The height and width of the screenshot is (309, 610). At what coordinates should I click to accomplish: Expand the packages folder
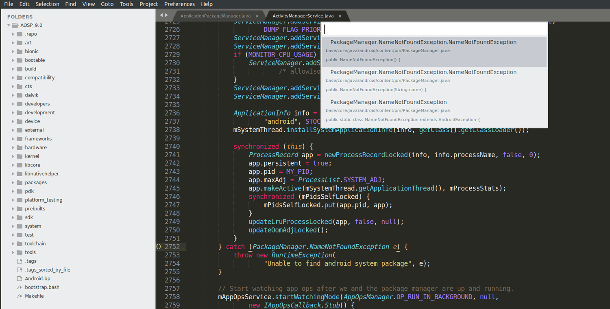click(14, 182)
